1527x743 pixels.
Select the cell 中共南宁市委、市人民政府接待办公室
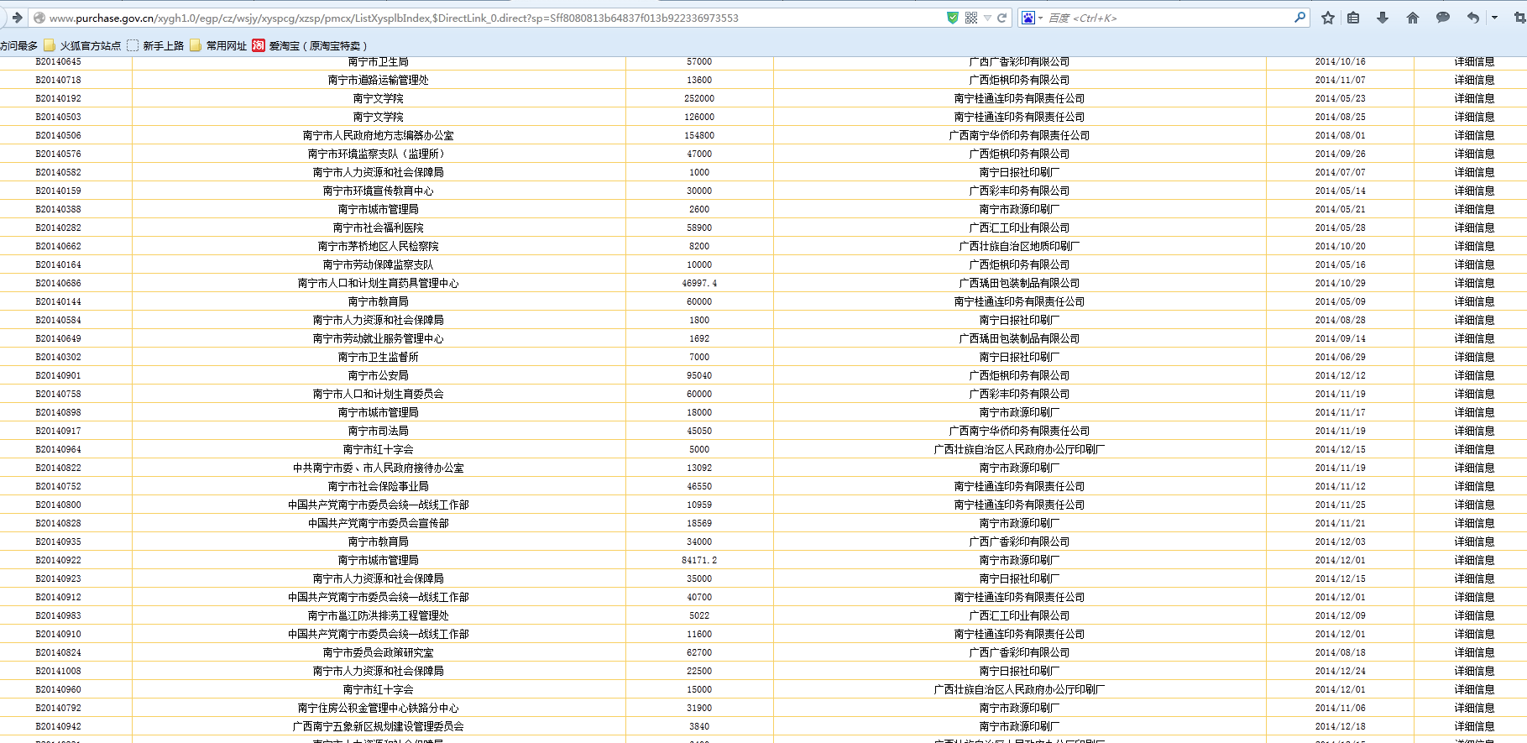point(379,468)
